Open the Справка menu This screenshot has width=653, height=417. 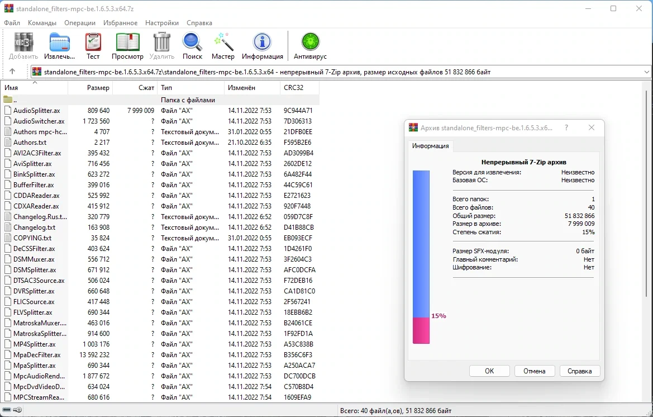(x=199, y=23)
